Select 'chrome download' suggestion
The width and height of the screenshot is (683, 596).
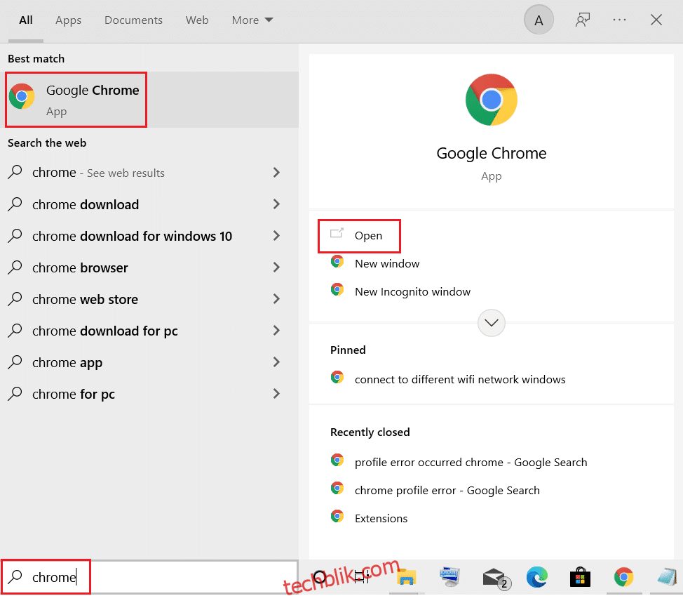(86, 204)
